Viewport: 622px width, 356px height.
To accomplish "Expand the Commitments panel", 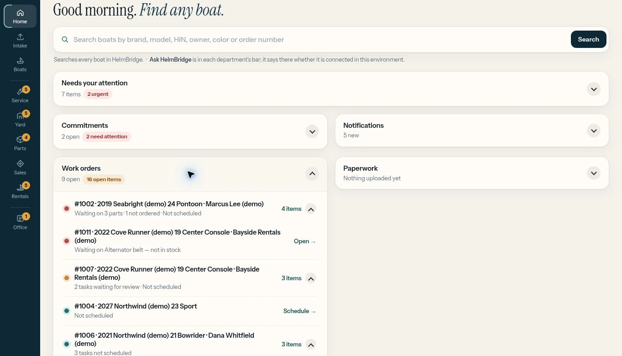I will pos(312,131).
